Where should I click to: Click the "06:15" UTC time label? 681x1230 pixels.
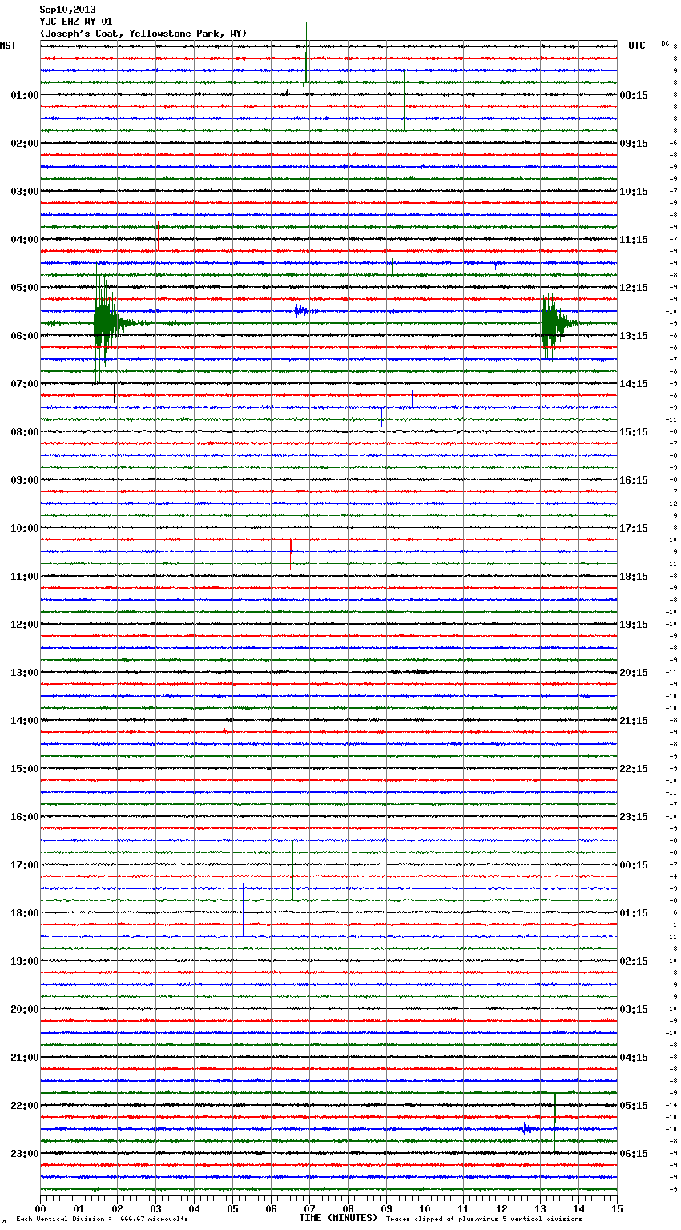click(634, 1154)
